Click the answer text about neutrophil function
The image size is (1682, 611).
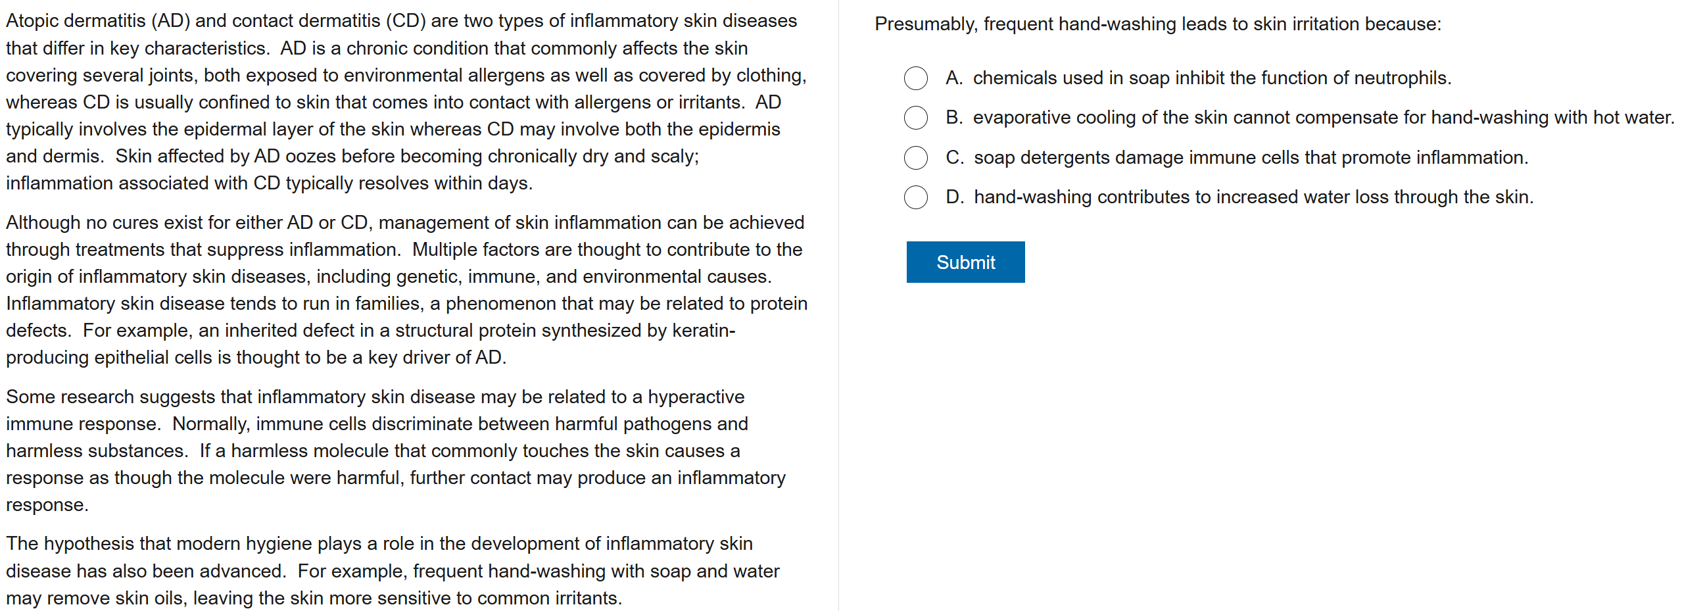coord(1211,78)
